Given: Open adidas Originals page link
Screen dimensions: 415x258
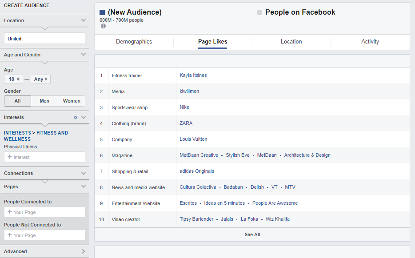Looking at the screenshot, I should [x=197, y=171].
